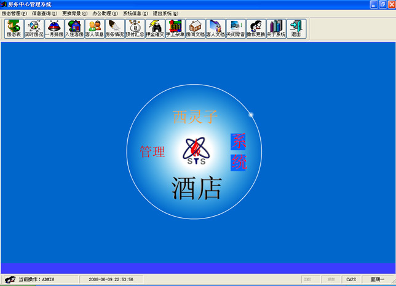The width and height of the screenshot is (396, 286).
Task: Select the 入住客房 check-in toolbar icon
Action: (x=74, y=28)
